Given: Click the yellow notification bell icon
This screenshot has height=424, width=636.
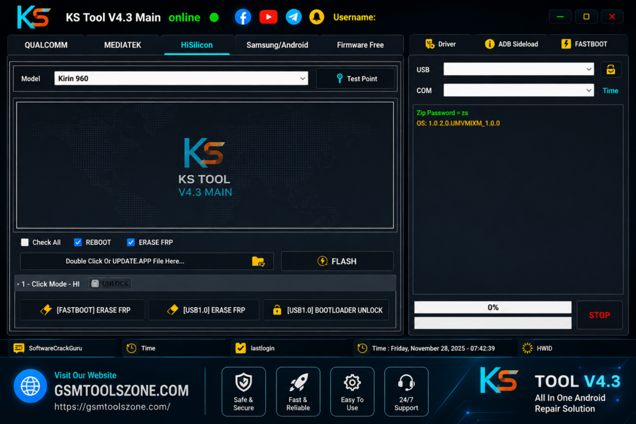Looking at the screenshot, I should [x=317, y=17].
